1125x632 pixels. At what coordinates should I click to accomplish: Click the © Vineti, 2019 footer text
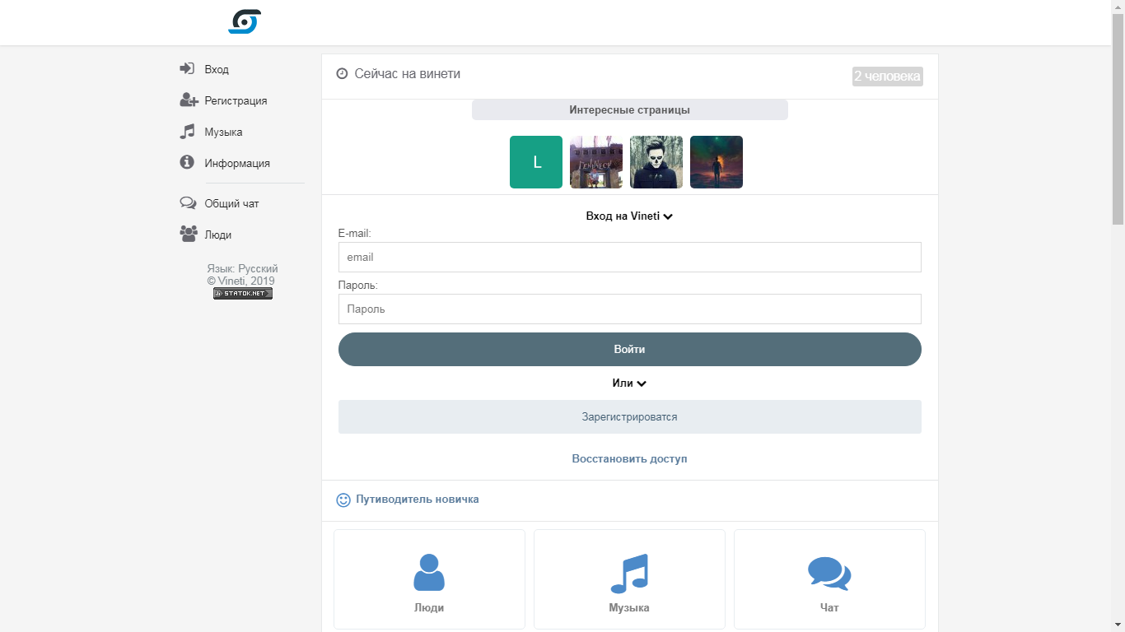tap(241, 281)
